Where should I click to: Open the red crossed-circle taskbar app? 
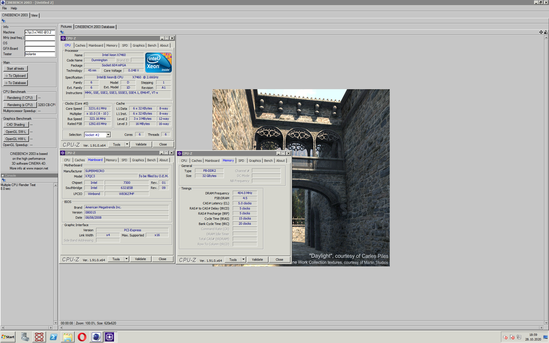(39, 337)
